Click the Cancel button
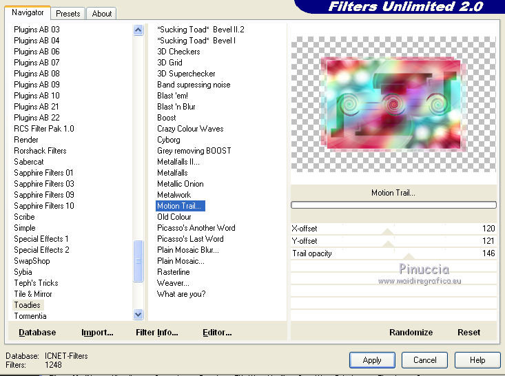The width and height of the screenshot is (505, 376). 424,360
